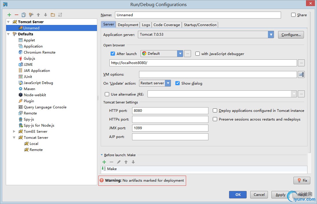Remove the Before launch task
Viewport: 317px width, 204px height.
point(111,162)
